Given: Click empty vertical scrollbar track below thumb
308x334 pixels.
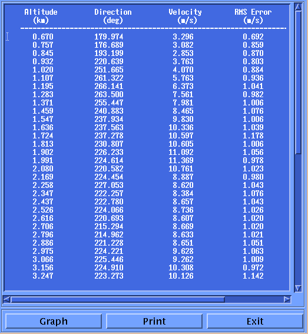Looking at the screenshot, I should pyautogui.click(x=298, y=219).
